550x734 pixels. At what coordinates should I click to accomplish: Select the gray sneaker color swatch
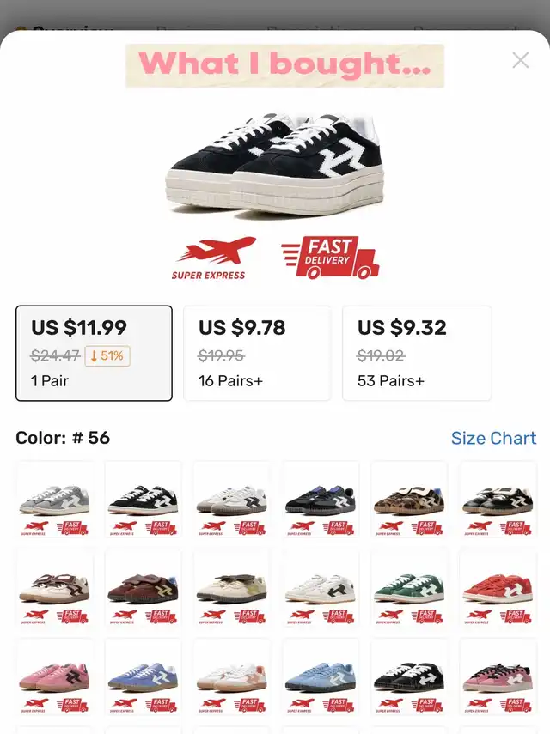(x=55, y=499)
